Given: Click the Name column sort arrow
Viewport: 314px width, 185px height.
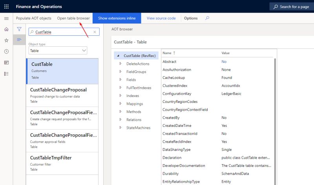Looking at the screenshot, I should (174, 53).
